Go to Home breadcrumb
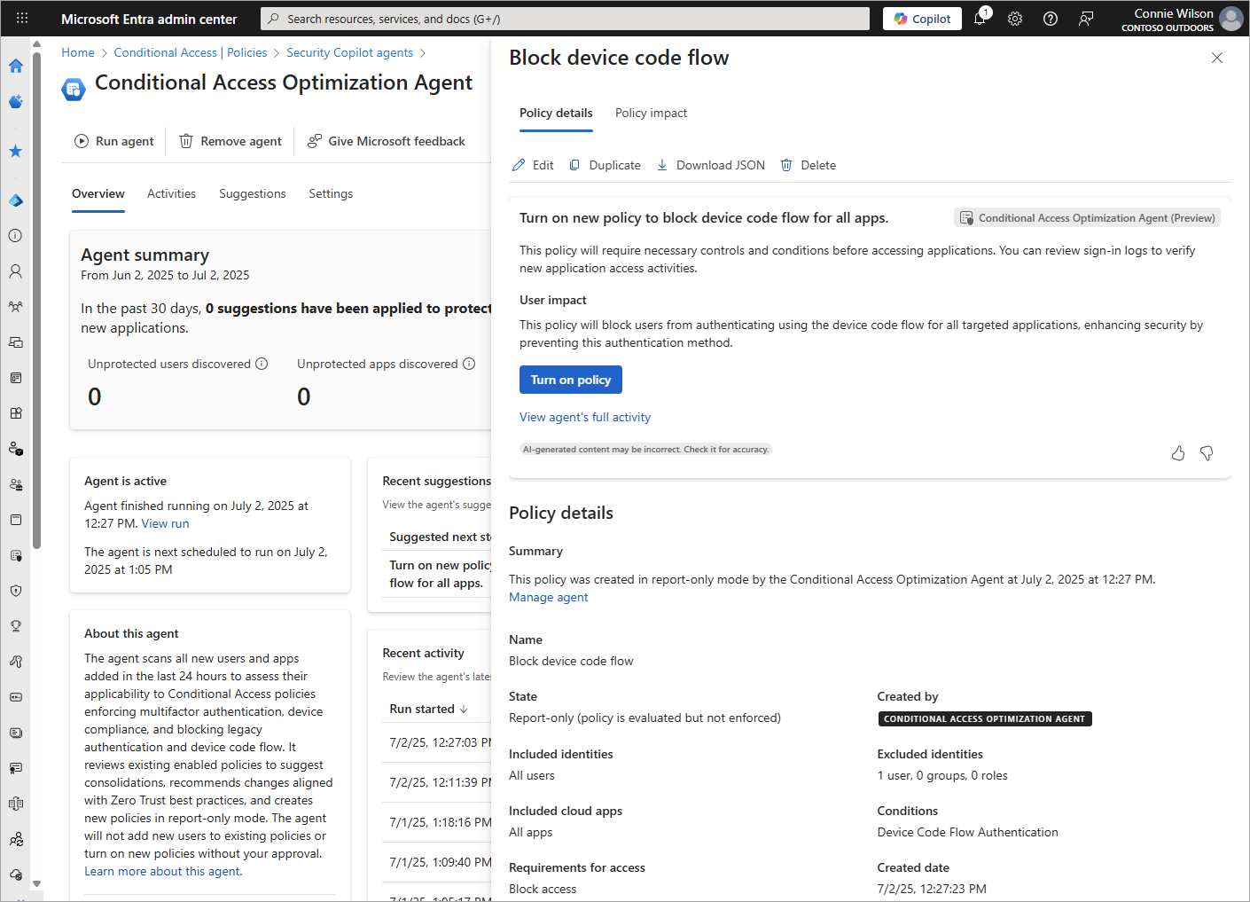The image size is (1250, 902). 78,53
